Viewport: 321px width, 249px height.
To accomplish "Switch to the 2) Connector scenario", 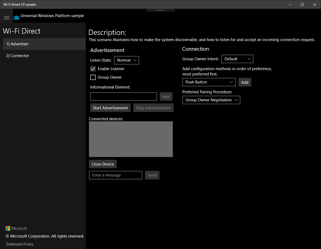I will coord(17,55).
